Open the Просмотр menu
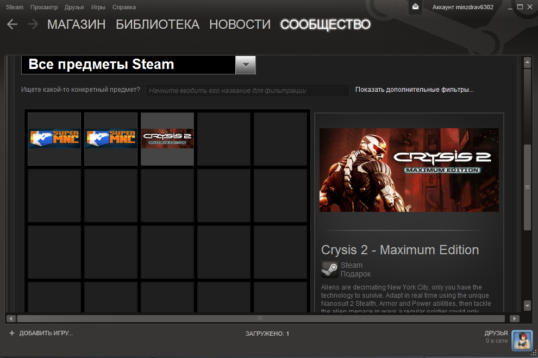This screenshot has width=538, height=358. [x=44, y=7]
